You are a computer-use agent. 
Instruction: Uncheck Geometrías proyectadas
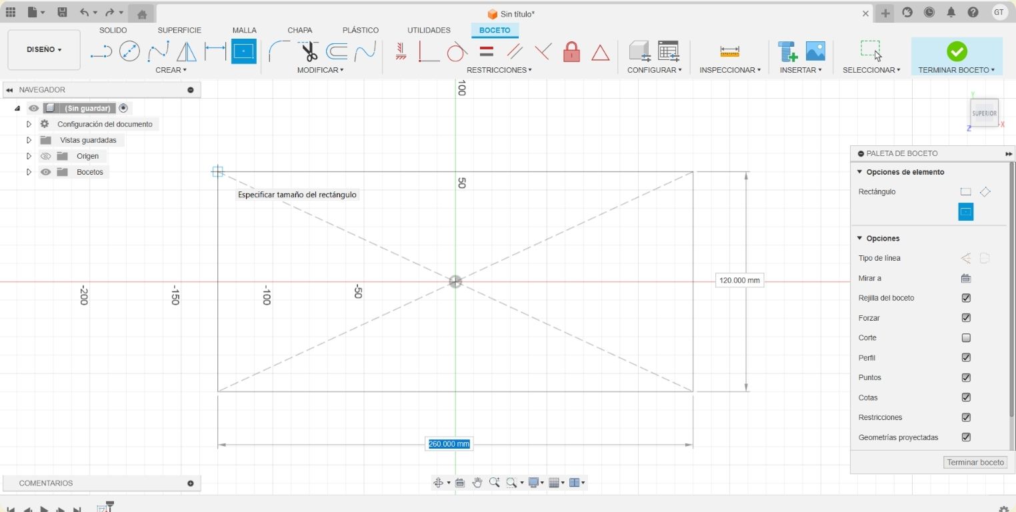(x=966, y=437)
